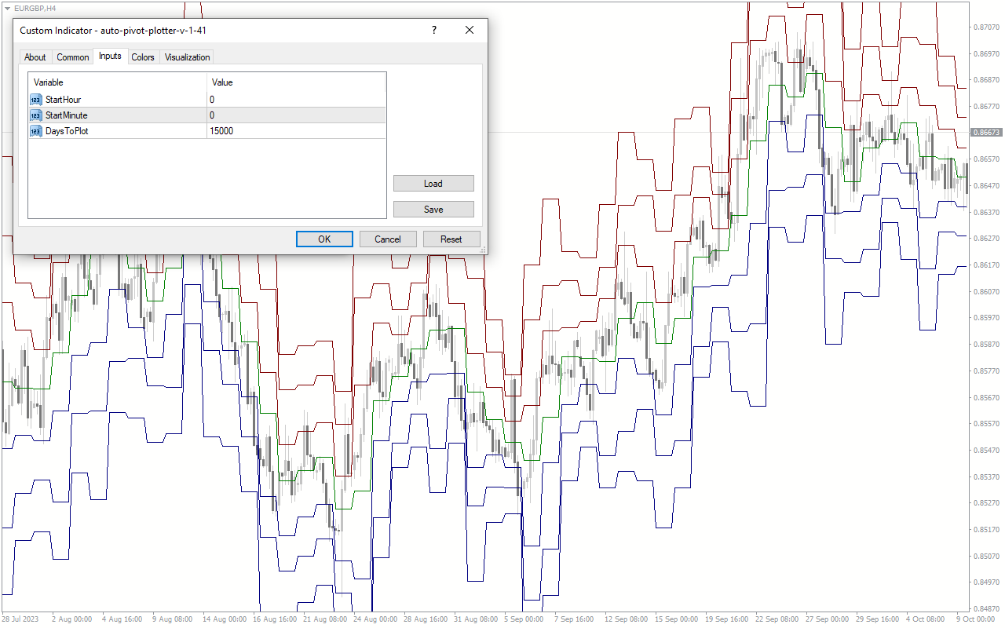Click the Cancel button
1005x628 pixels.
388,239
